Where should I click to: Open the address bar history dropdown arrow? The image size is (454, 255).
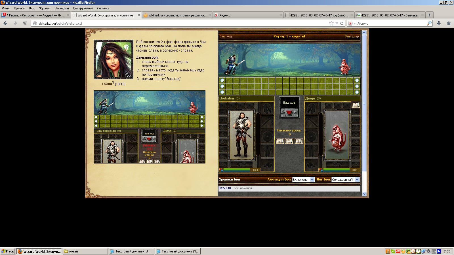click(337, 23)
